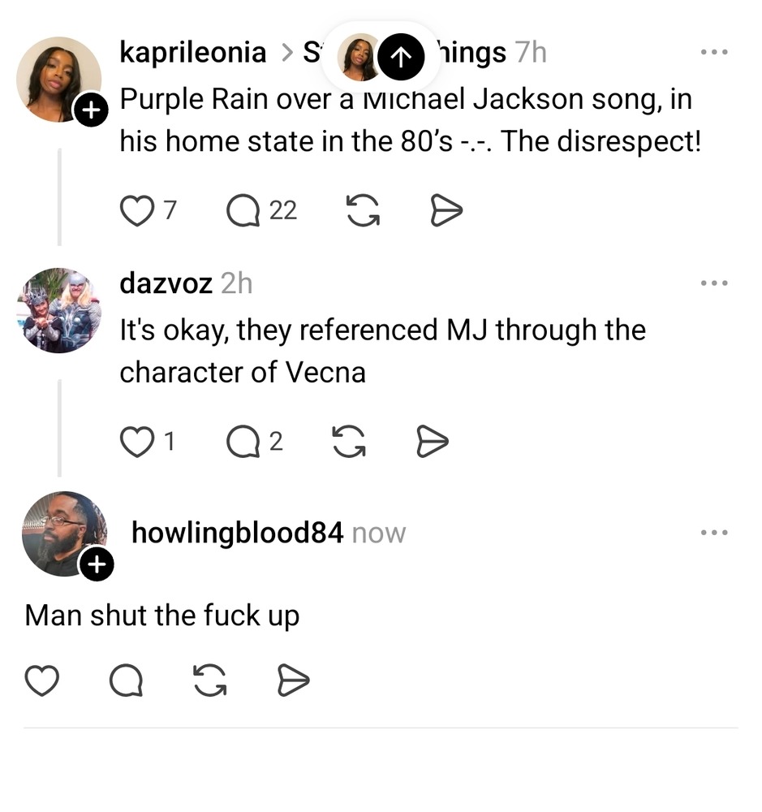Follow kaprileonia using the plus badge
762x812 pixels.
pyautogui.click(x=92, y=110)
